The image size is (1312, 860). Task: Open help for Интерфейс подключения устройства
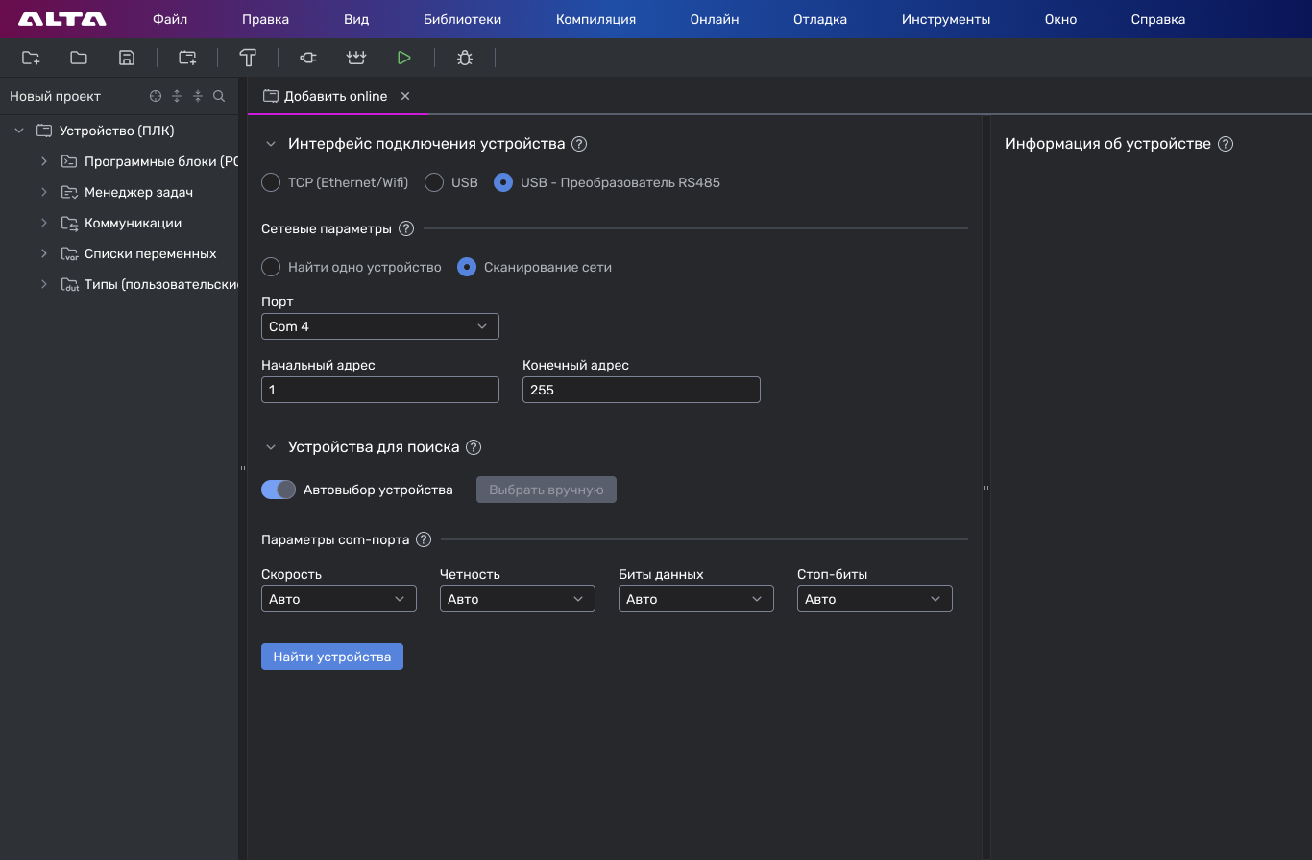(579, 144)
